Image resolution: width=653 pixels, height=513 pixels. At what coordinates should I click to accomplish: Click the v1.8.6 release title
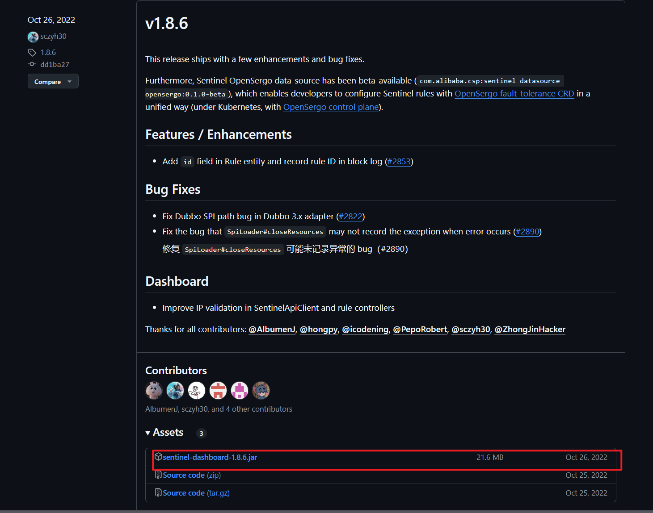click(x=167, y=23)
